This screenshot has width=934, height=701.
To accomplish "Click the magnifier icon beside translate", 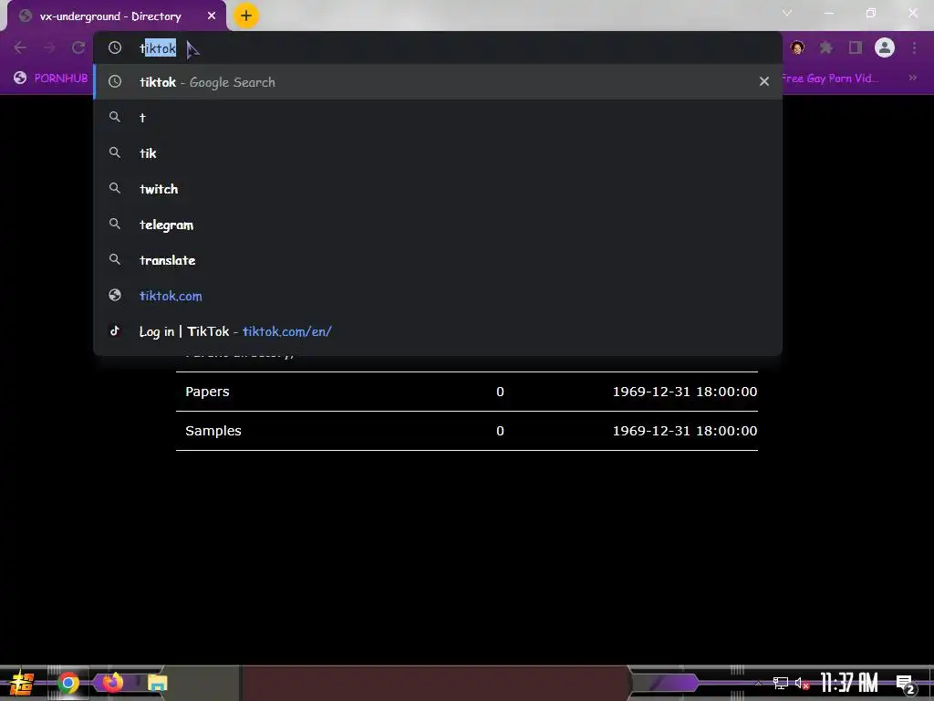I will 115,259.
